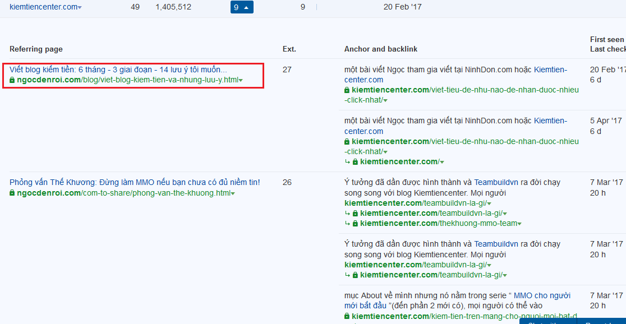Click the 'First seen' column header
The width and height of the screenshot is (626, 324).
[x=607, y=39]
